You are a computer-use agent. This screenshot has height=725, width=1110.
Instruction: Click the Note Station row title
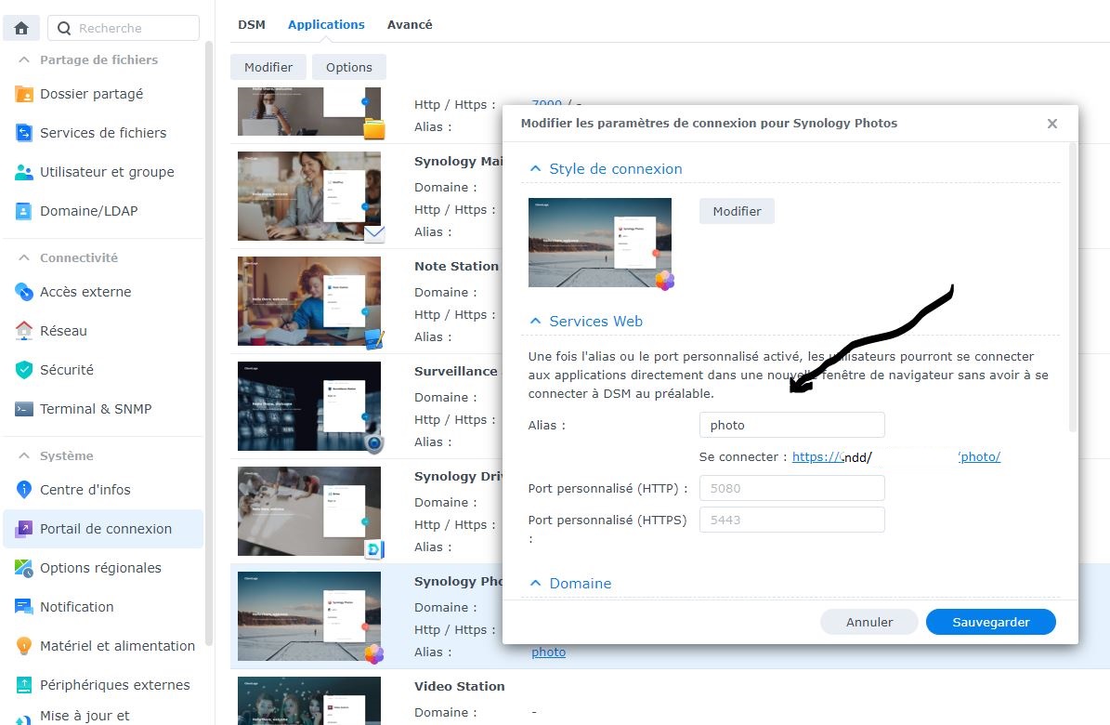pos(457,267)
